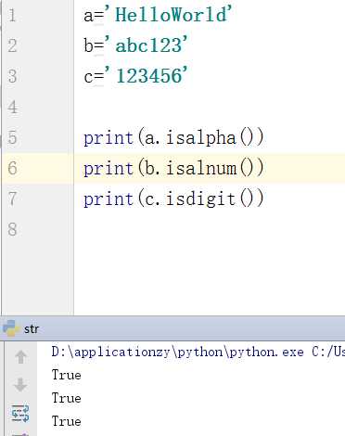The height and width of the screenshot is (436, 345).
Task: Select the 'str' run tab
Action: point(32,329)
